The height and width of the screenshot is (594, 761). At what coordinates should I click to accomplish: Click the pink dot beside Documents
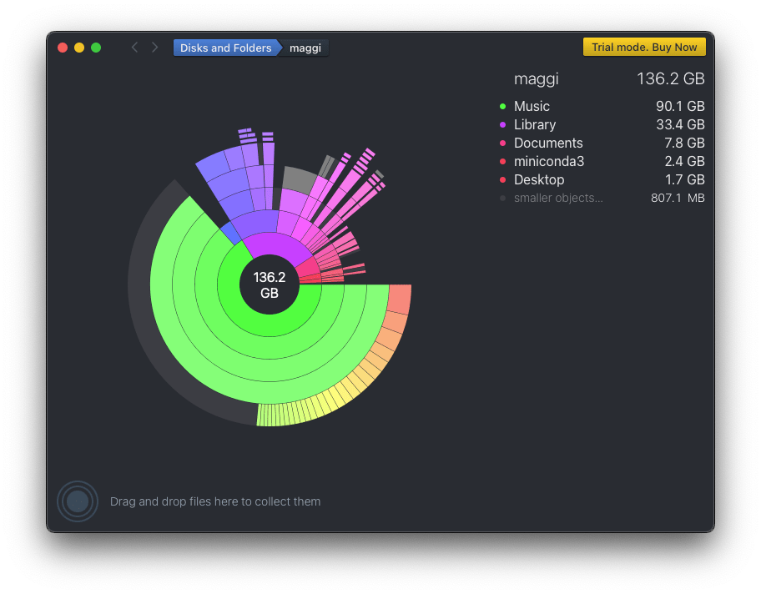[502, 143]
